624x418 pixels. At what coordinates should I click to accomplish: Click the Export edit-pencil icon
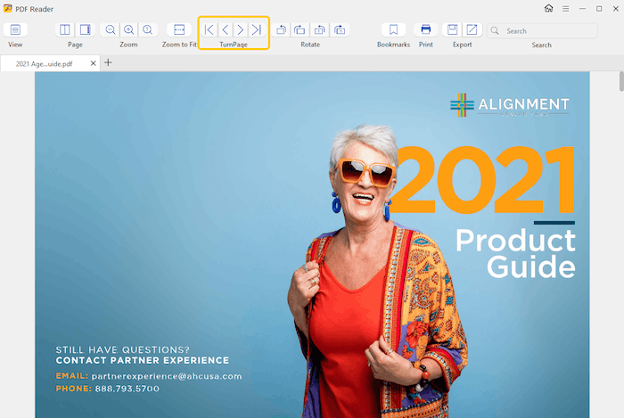[472, 29]
